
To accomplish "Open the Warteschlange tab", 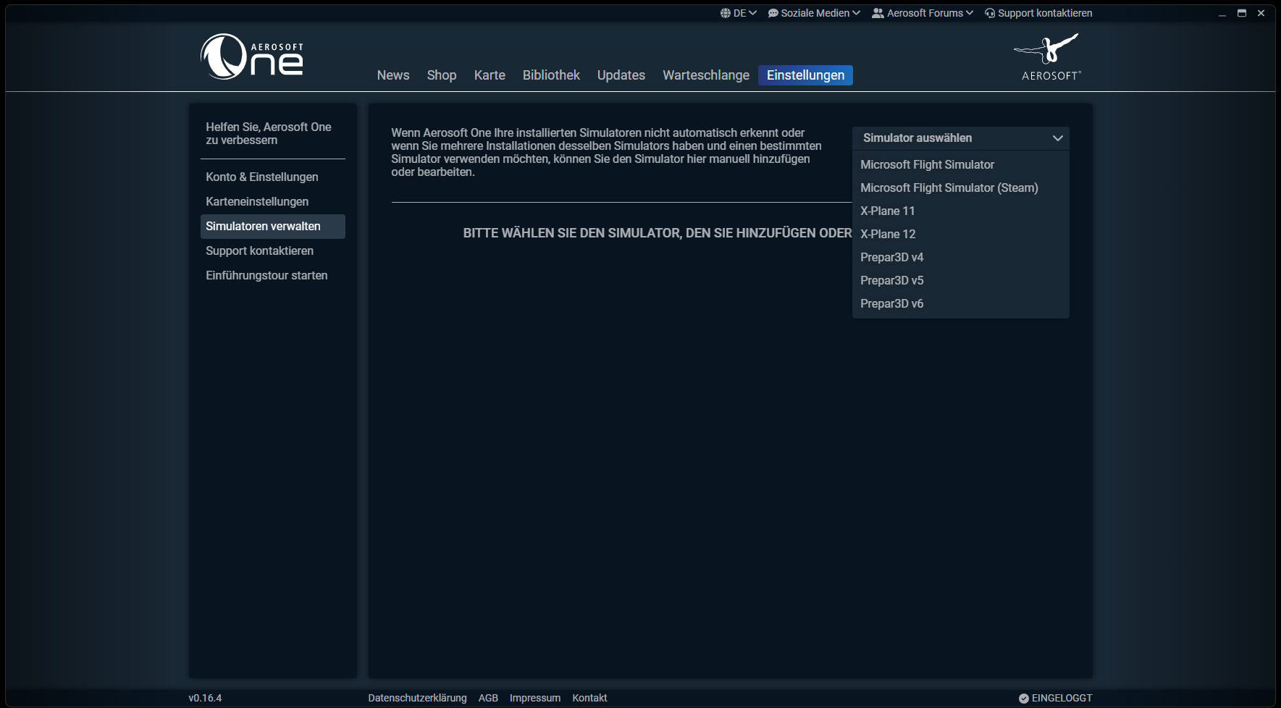I will coord(706,75).
